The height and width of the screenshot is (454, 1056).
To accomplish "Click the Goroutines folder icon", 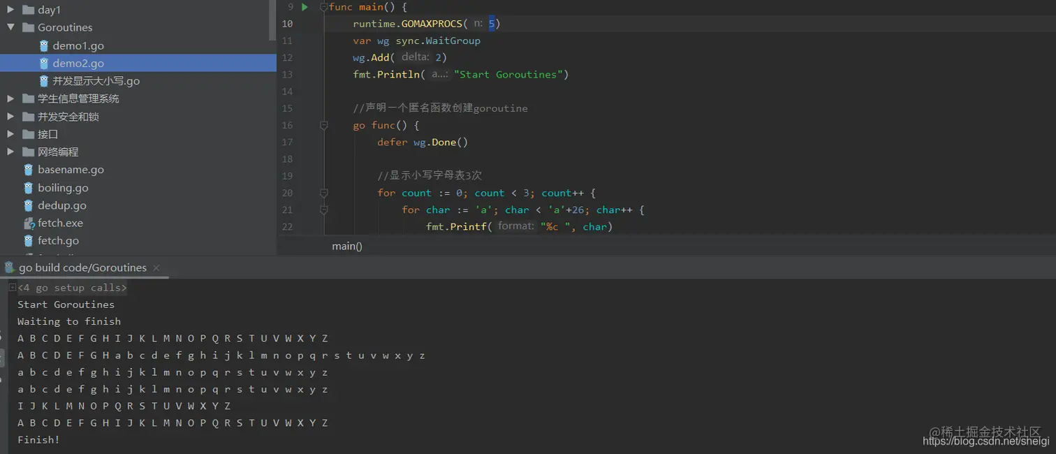I will 29,27.
